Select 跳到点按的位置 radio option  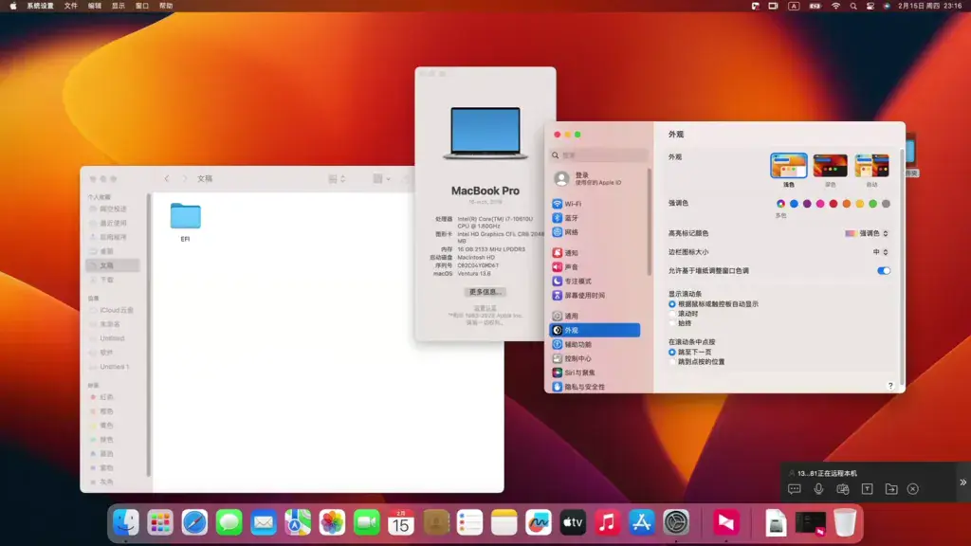[672, 361]
